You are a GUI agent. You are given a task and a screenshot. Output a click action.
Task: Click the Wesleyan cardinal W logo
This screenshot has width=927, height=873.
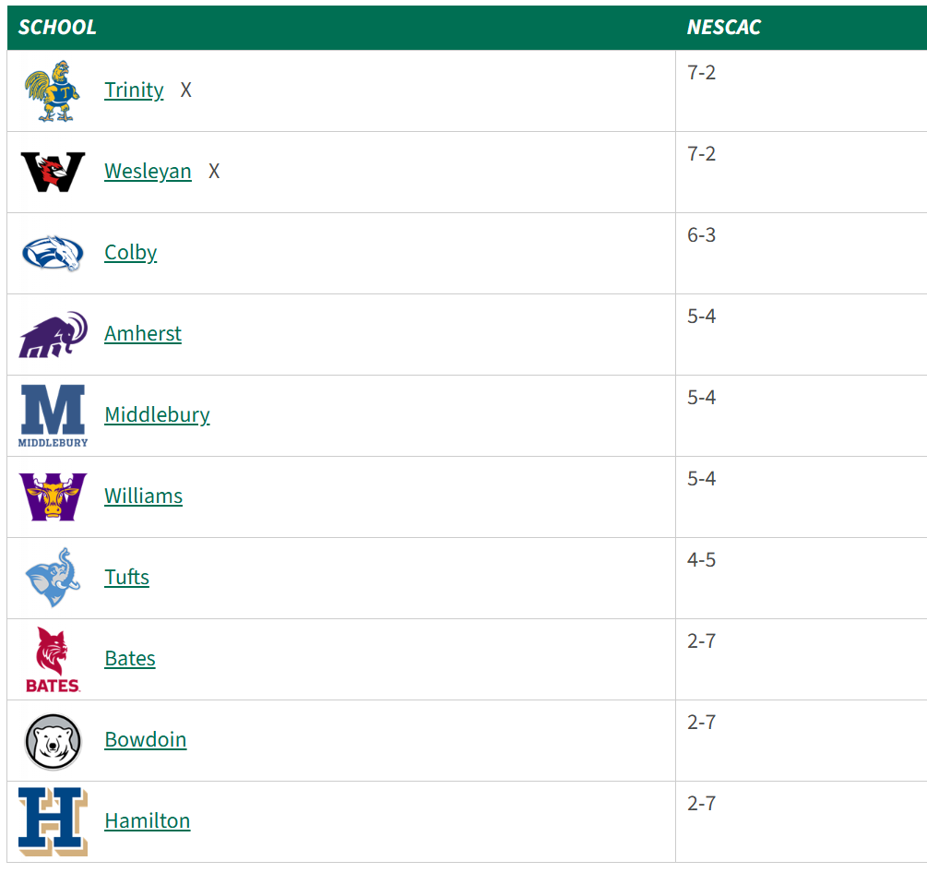click(53, 172)
